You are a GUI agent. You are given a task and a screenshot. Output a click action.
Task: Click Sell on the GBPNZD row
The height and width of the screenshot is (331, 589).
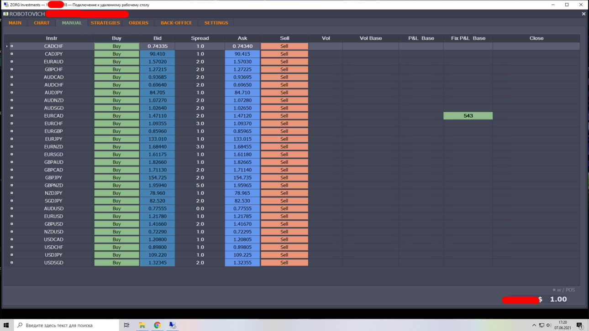pyautogui.click(x=284, y=185)
